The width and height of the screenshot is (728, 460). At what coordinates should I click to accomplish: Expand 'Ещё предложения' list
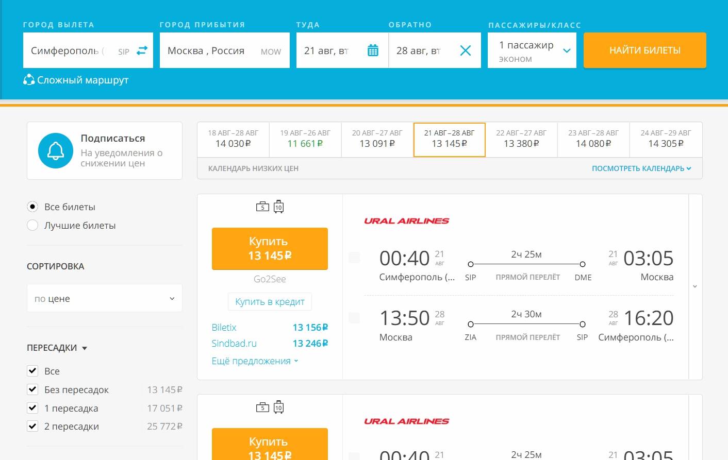tap(255, 361)
